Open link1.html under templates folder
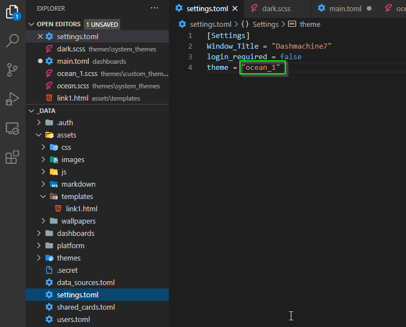Image resolution: width=406 pixels, height=327 pixels. point(97,208)
